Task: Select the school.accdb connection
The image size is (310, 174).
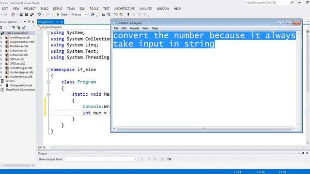Action: (x=18, y=50)
